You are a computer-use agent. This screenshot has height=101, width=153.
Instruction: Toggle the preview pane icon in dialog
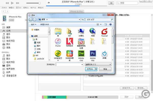click(x=105, y=24)
